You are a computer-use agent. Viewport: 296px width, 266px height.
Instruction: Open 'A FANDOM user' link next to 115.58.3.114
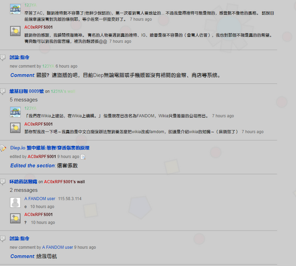click(40, 198)
